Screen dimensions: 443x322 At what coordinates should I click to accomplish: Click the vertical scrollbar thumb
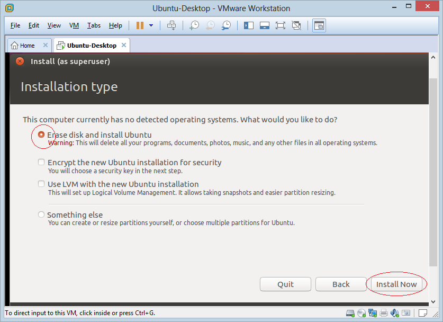433,172
